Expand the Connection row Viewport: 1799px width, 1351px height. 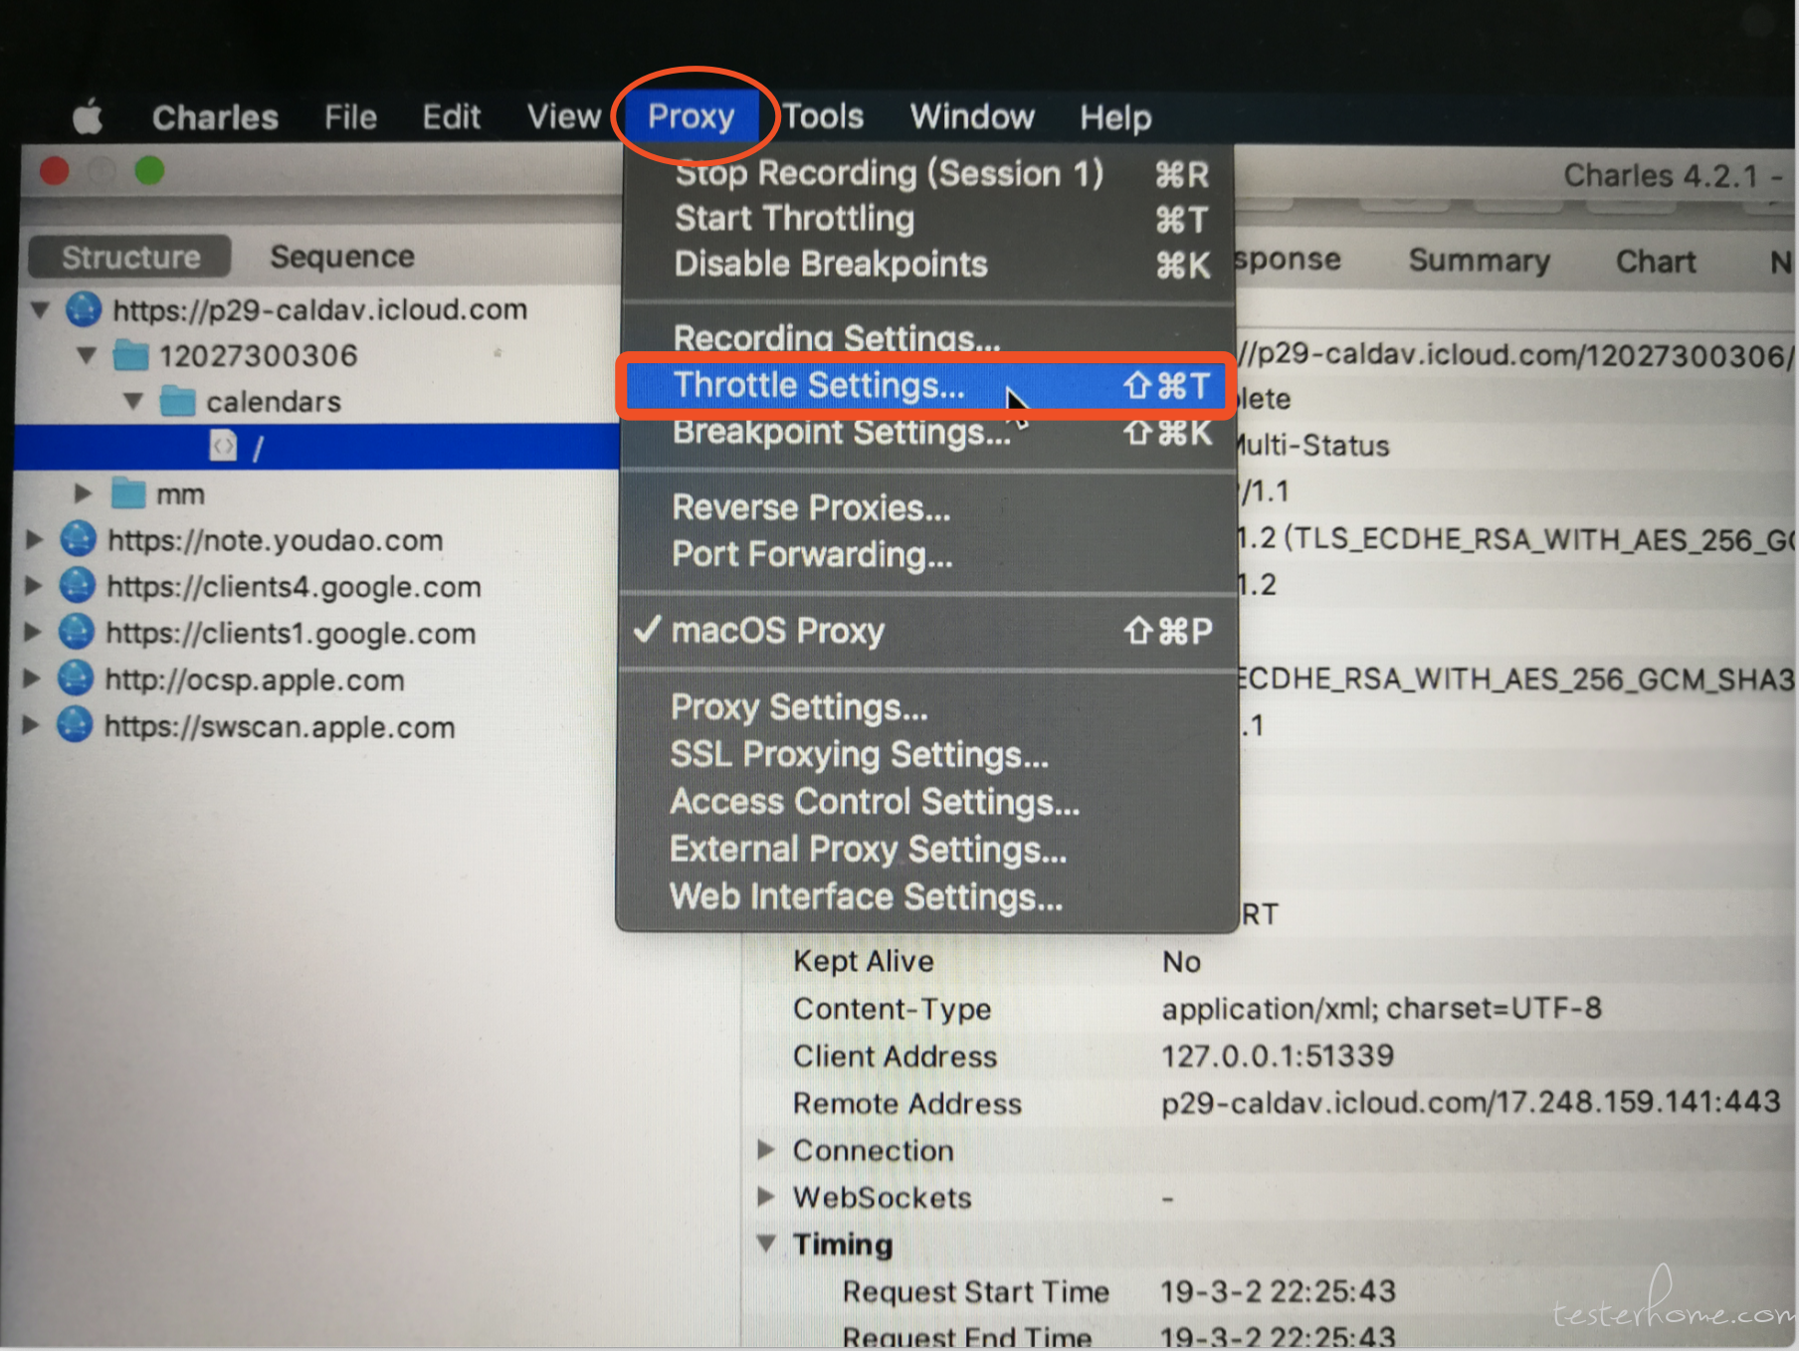(x=766, y=1150)
